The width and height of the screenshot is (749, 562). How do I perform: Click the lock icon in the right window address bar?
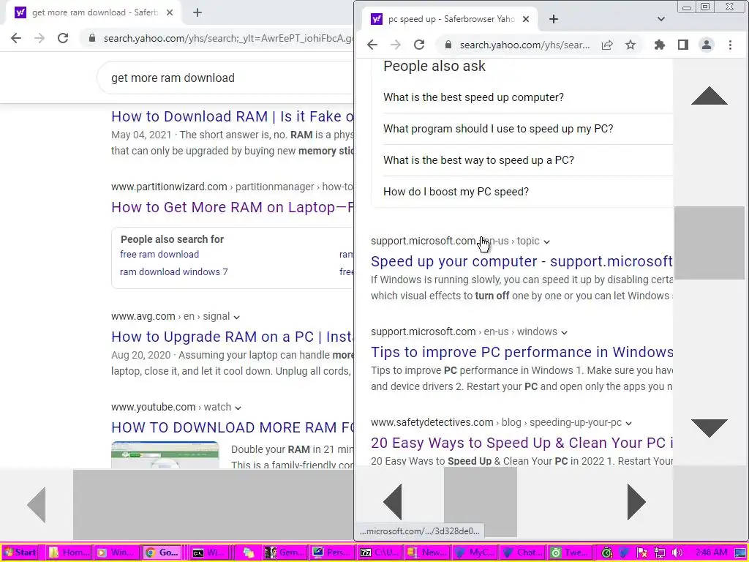448,45
